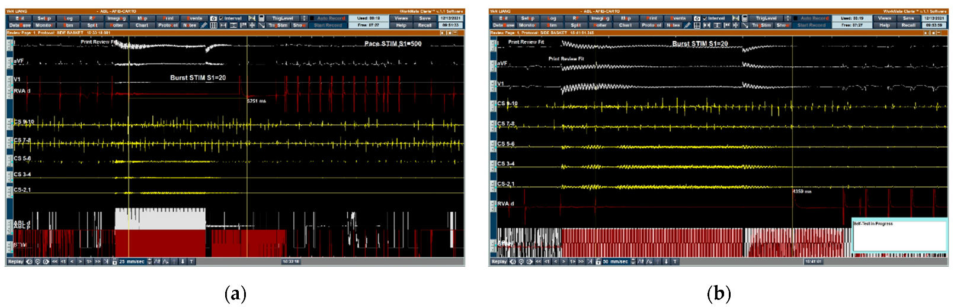Click the Recall button in panel (b)
954x307 pixels.
[x=908, y=25]
